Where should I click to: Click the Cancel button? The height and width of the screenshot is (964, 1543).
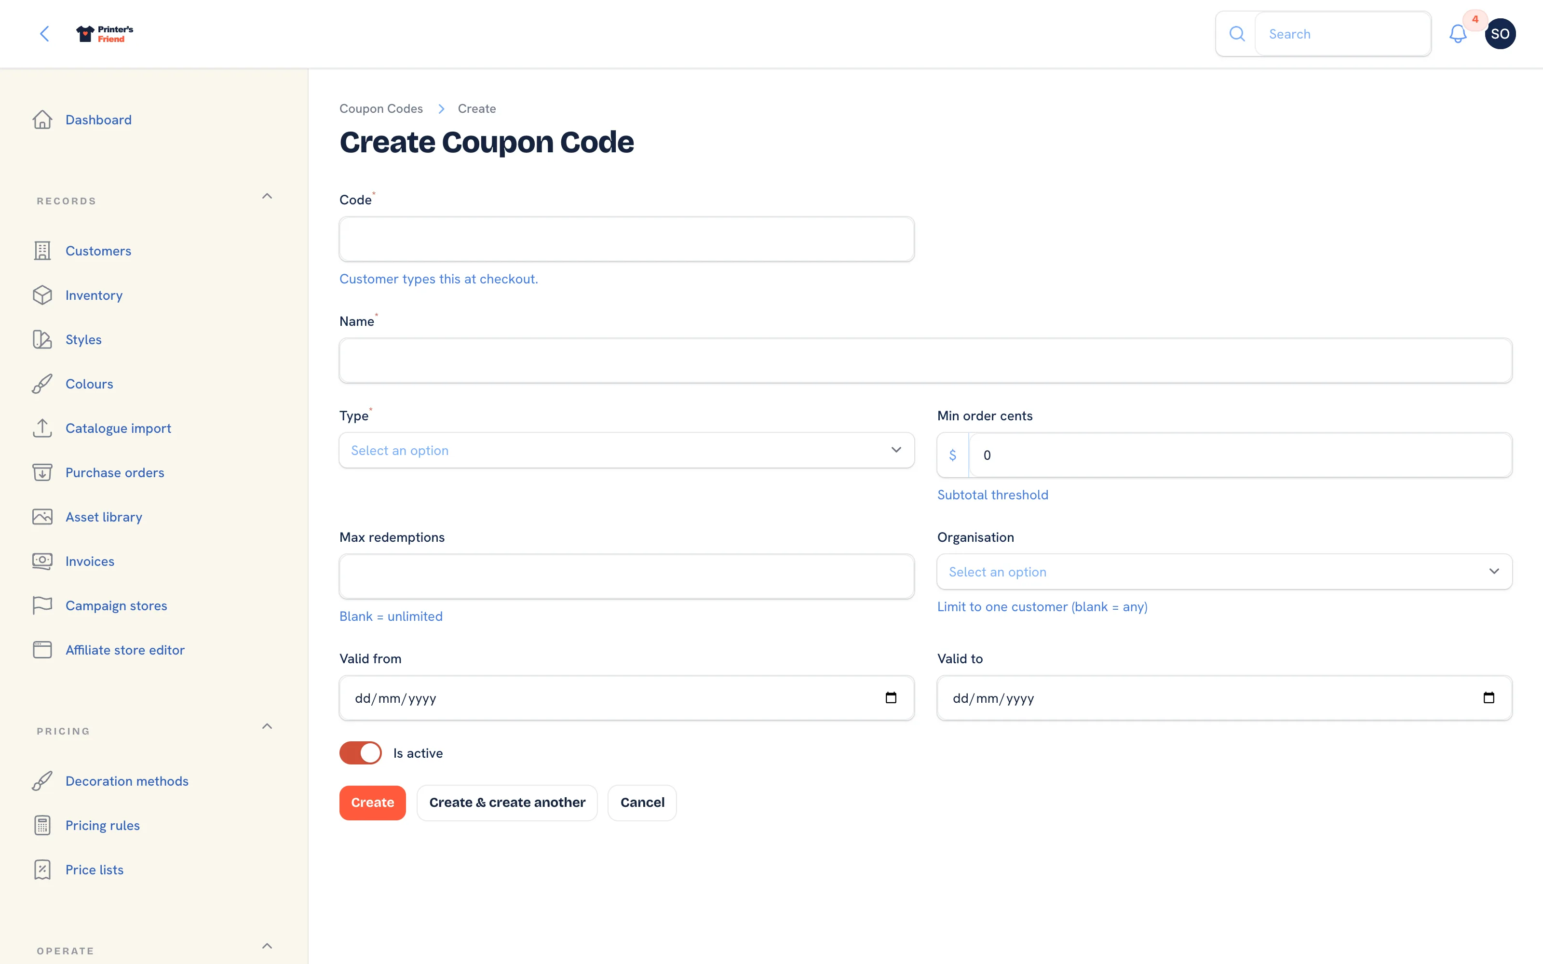[x=642, y=803]
